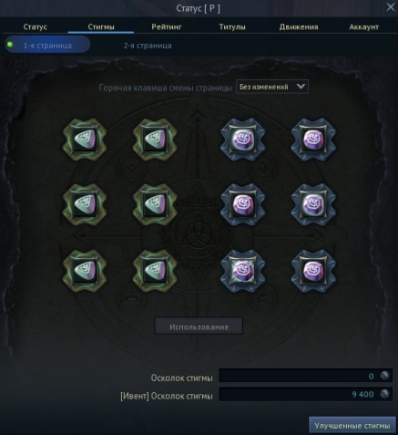Screen dimensions: 398x435
Task: Click the event stigma shard amount field
Action: [x=305, y=394]
